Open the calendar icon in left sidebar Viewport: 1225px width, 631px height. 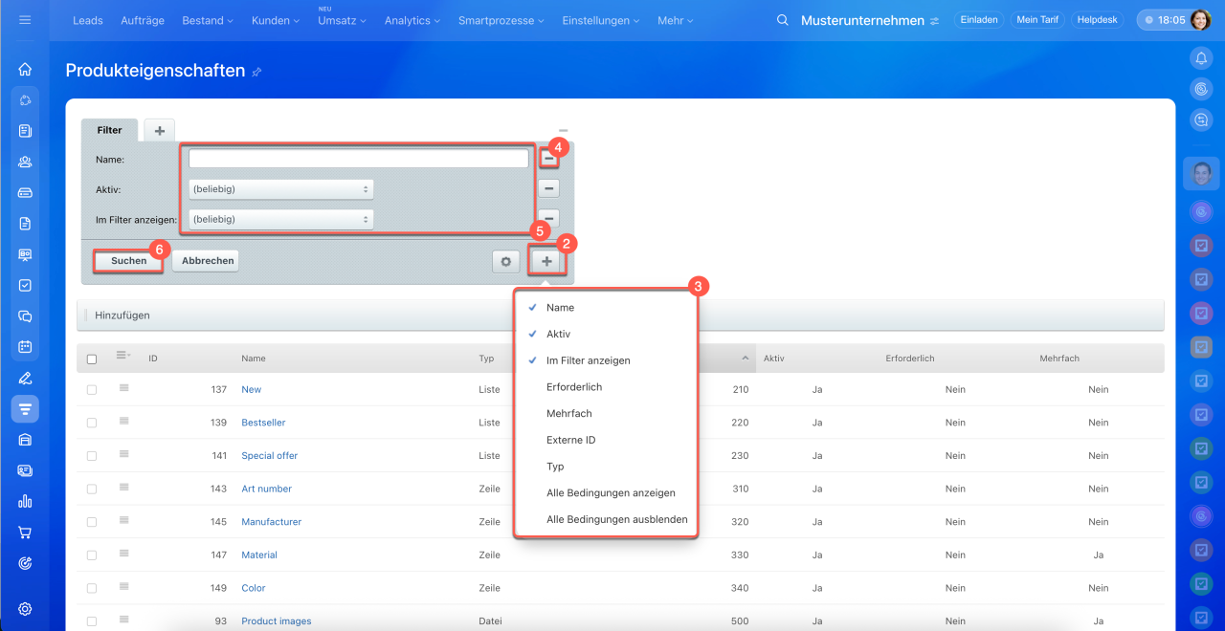(25, 346)
